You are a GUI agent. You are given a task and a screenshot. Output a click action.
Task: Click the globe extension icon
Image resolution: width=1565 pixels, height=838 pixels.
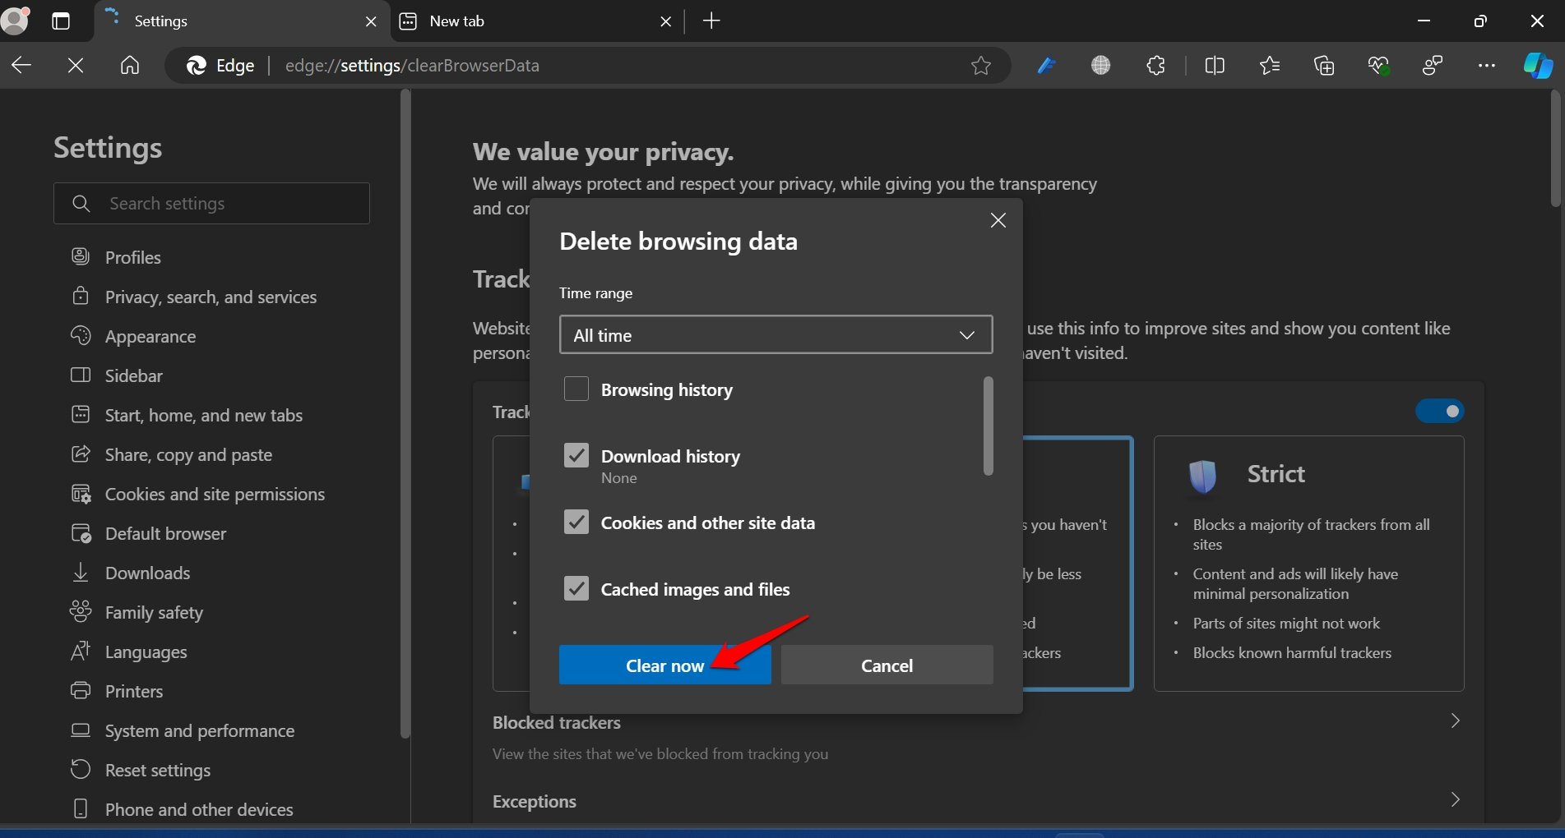pos(1100,65)
